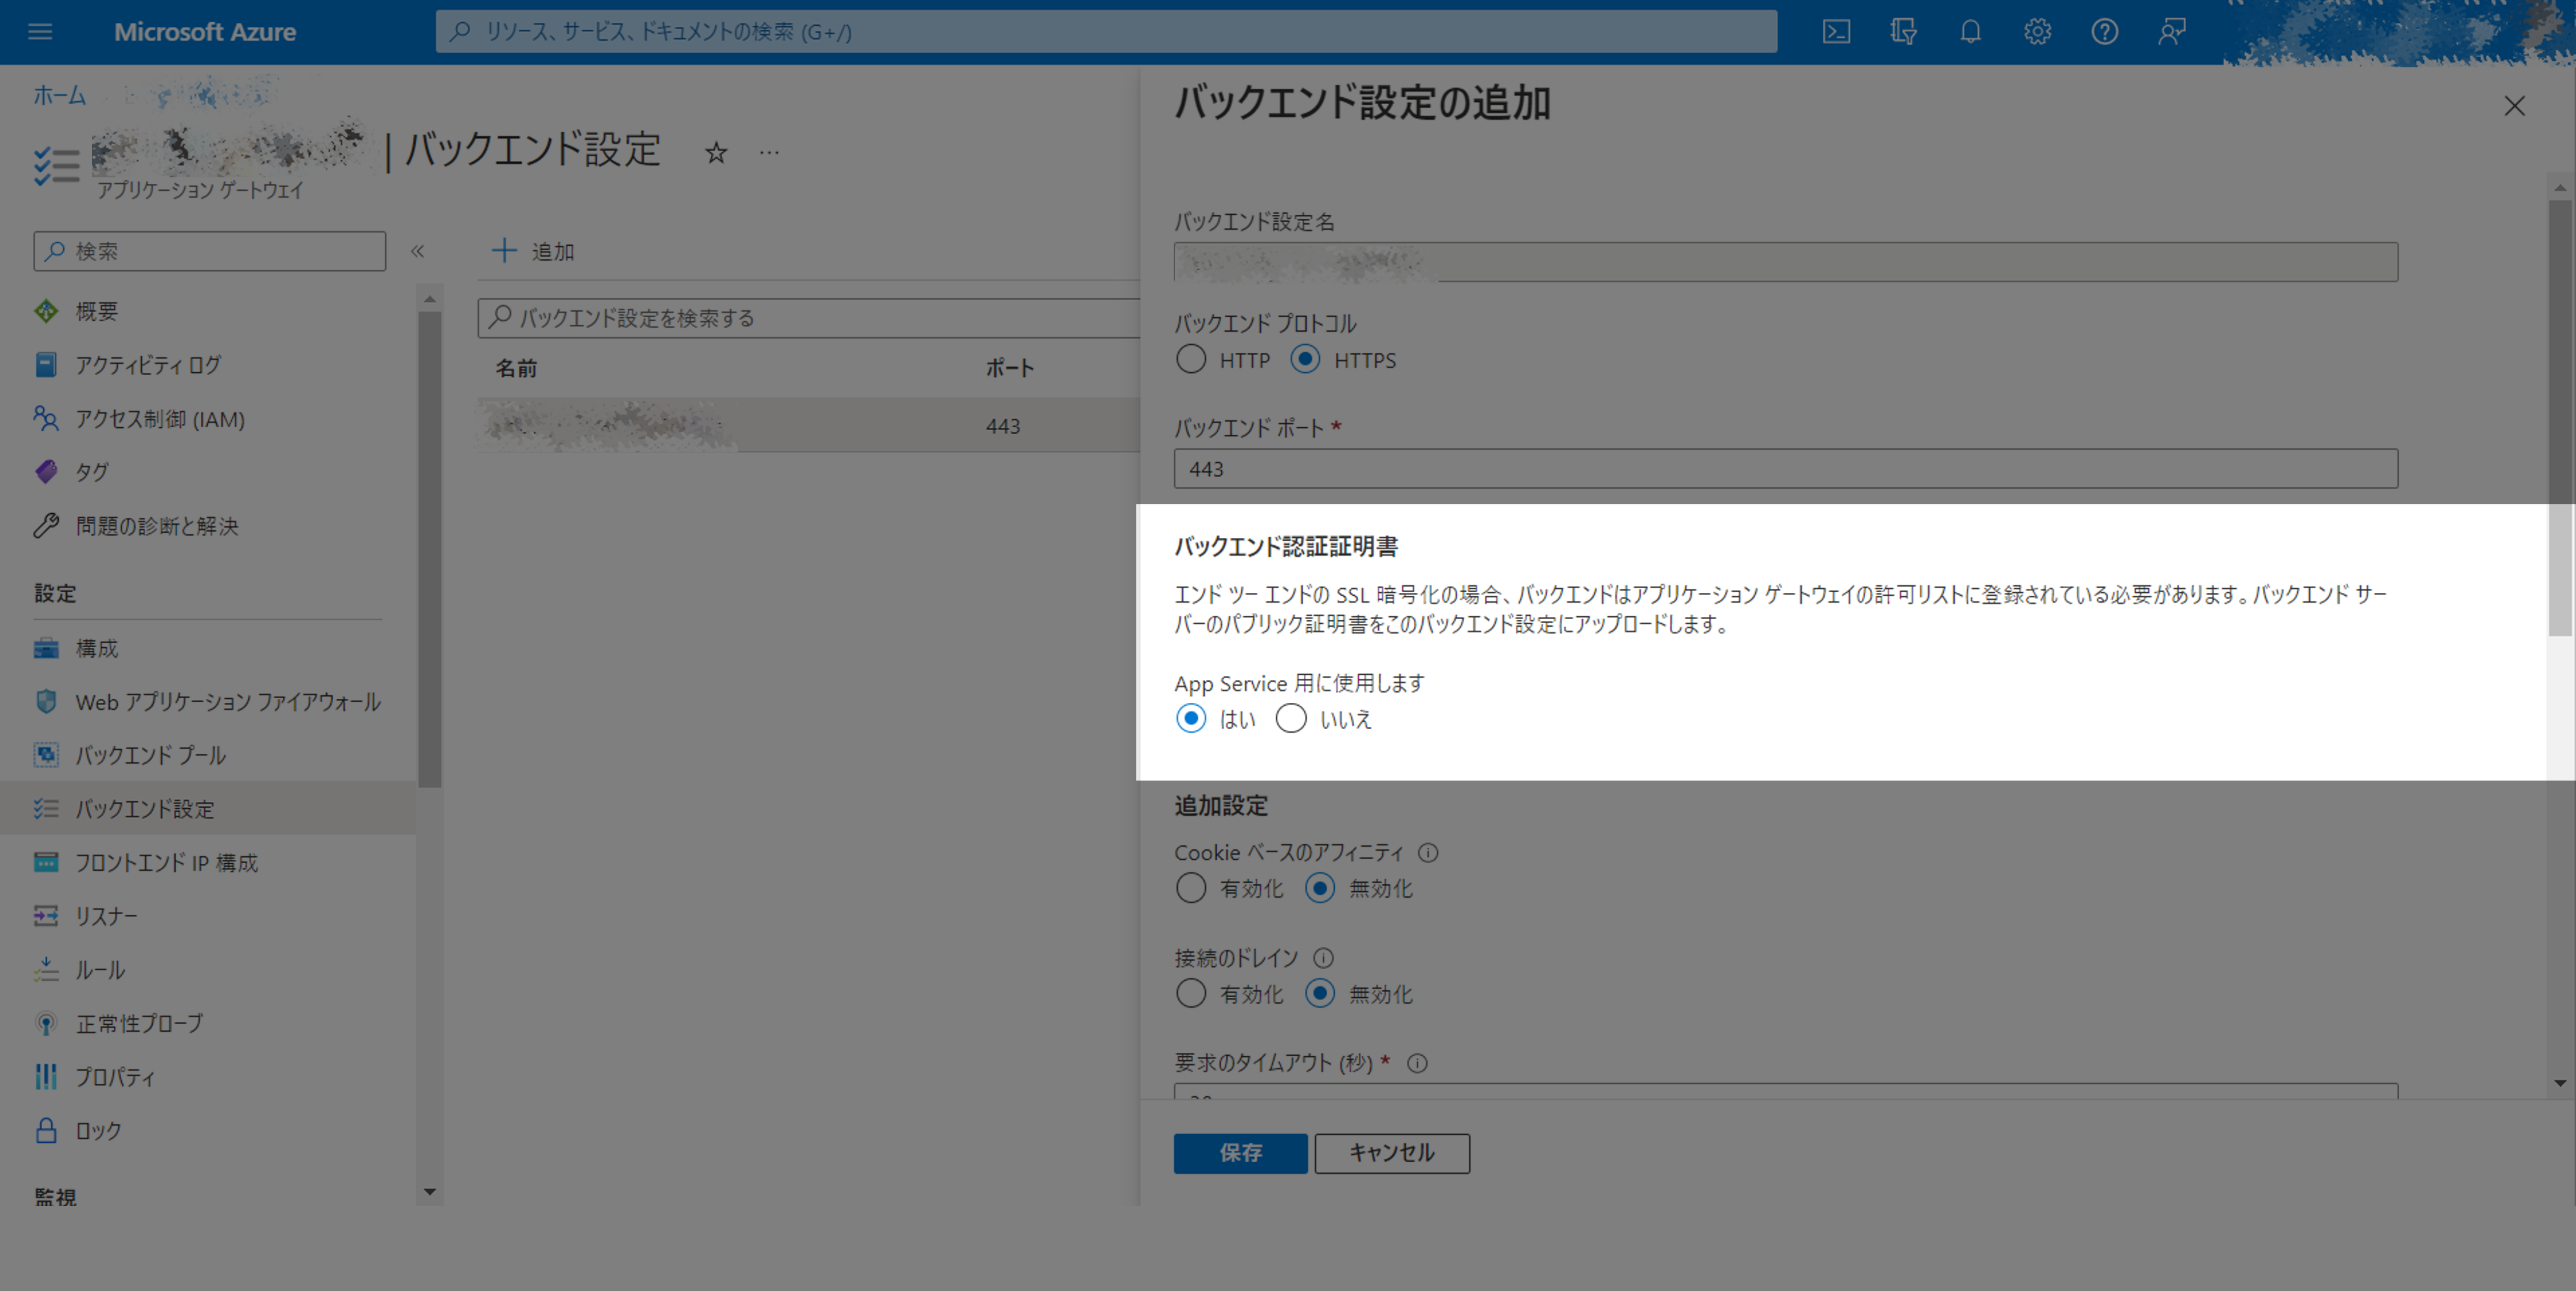Select バックエンド プール in the sidebar
This screenshot has height=1291, width=2576.
click(x=150, y=756)
